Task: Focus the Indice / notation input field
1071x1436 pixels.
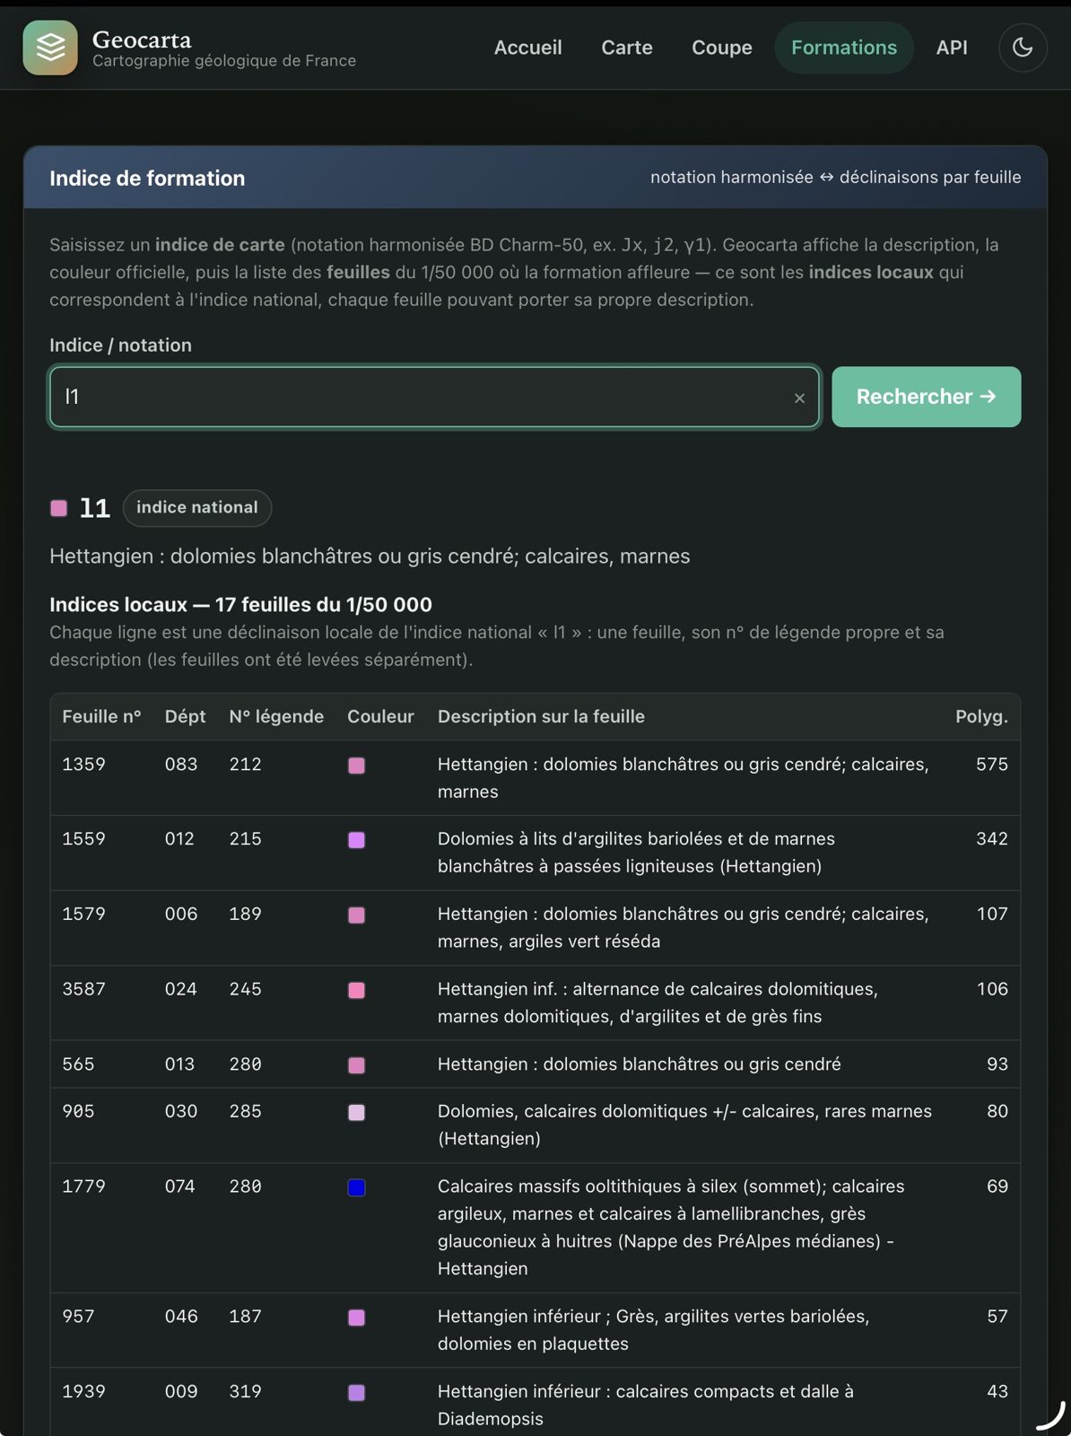Action: [434, 397]
